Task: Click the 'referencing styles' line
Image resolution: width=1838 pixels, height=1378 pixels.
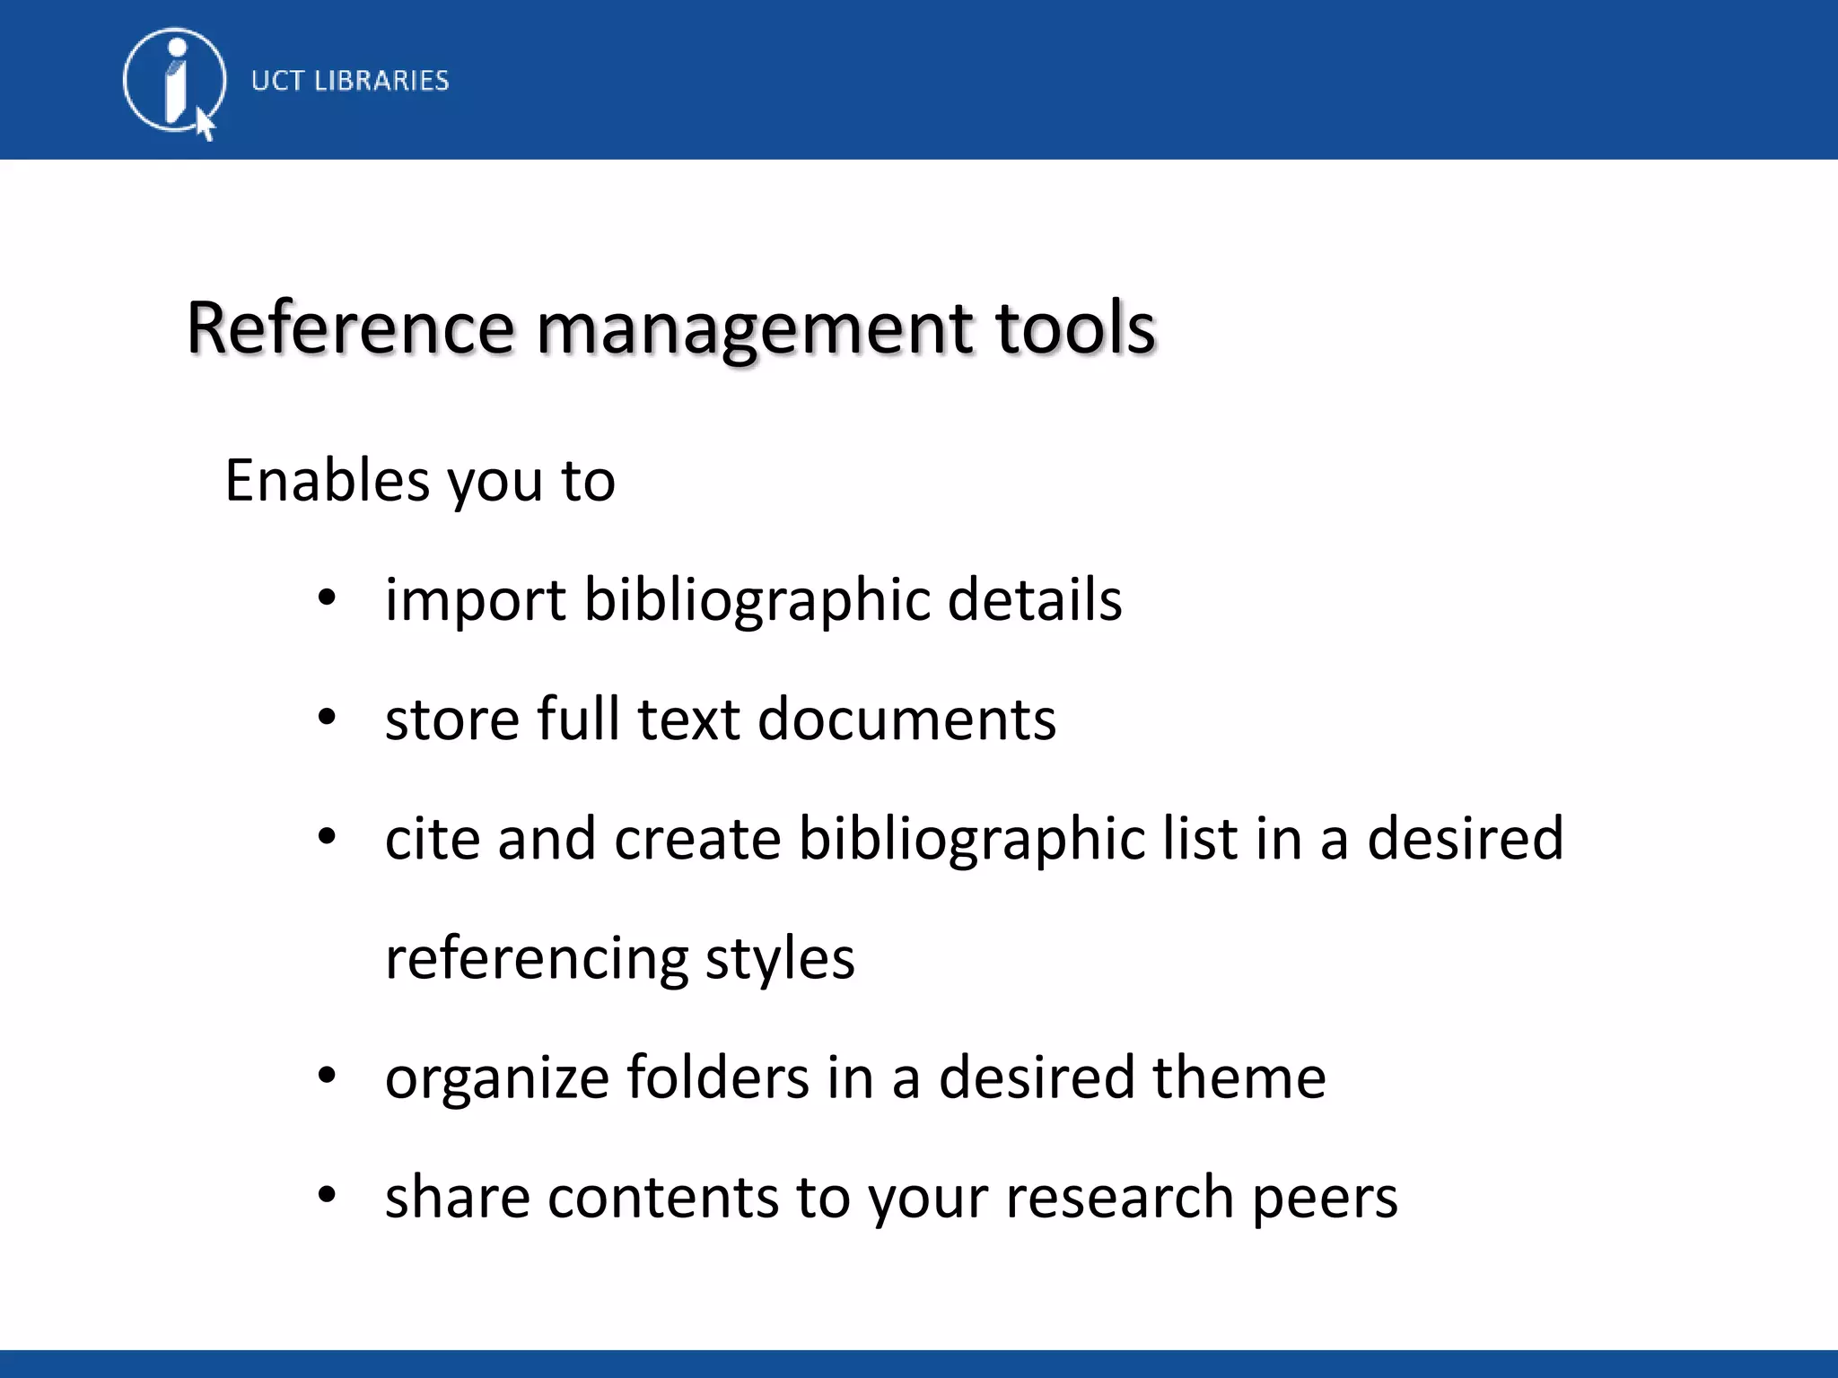Action: [620, 959]
